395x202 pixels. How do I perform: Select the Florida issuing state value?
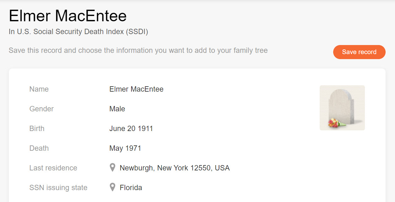(131, 188)
